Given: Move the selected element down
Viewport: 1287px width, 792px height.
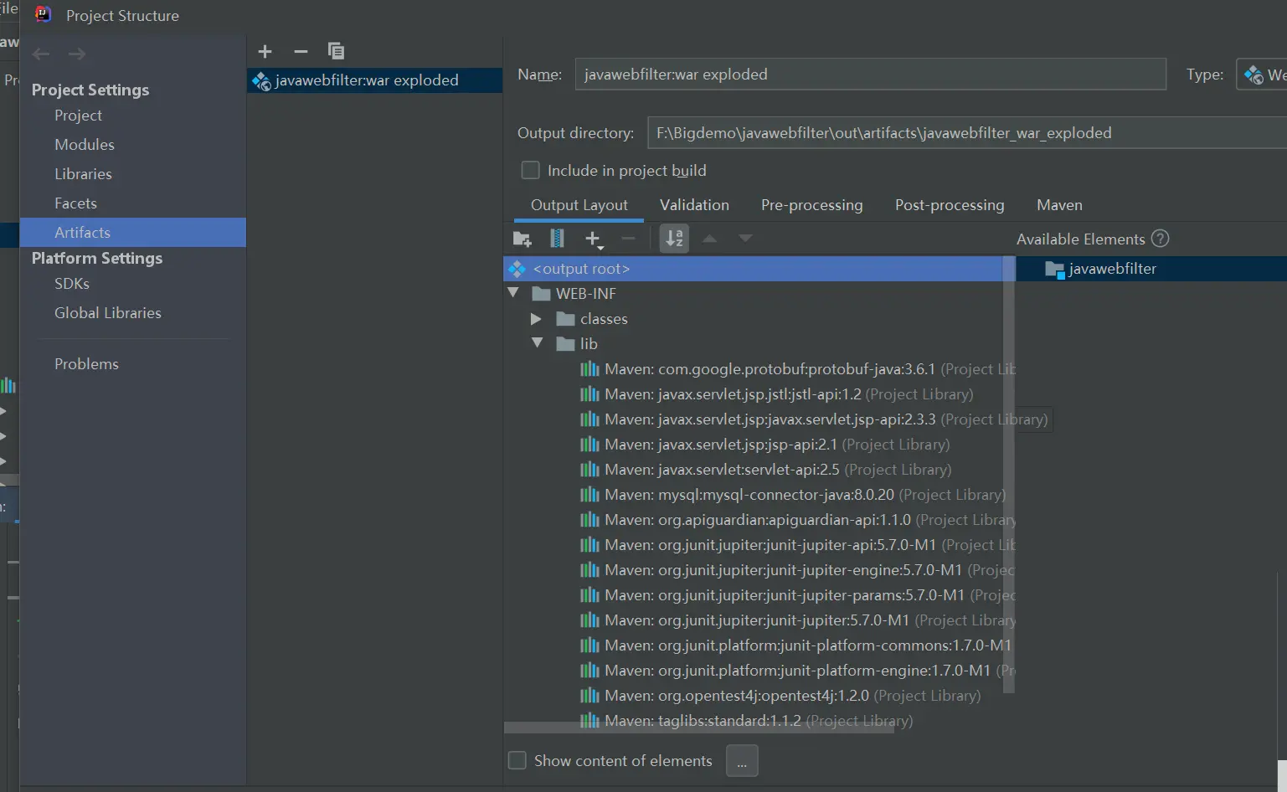Looking at the screenshot, I should pyautogui.click(x=745, y=239).
